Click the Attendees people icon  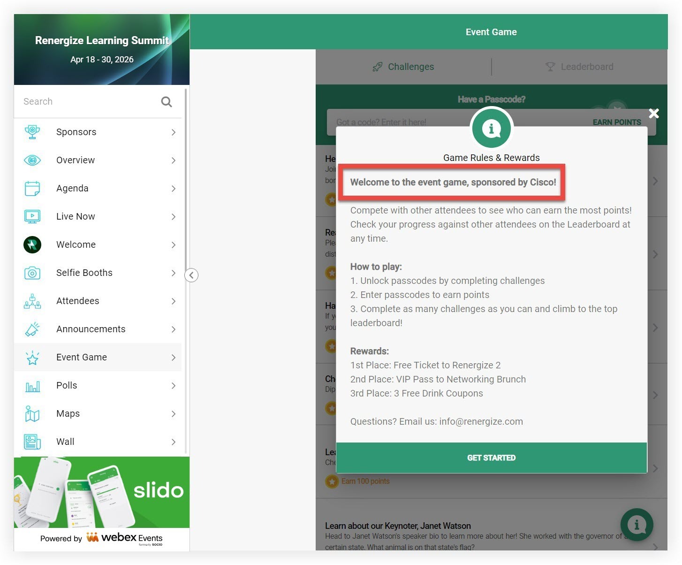coord(32,301)
